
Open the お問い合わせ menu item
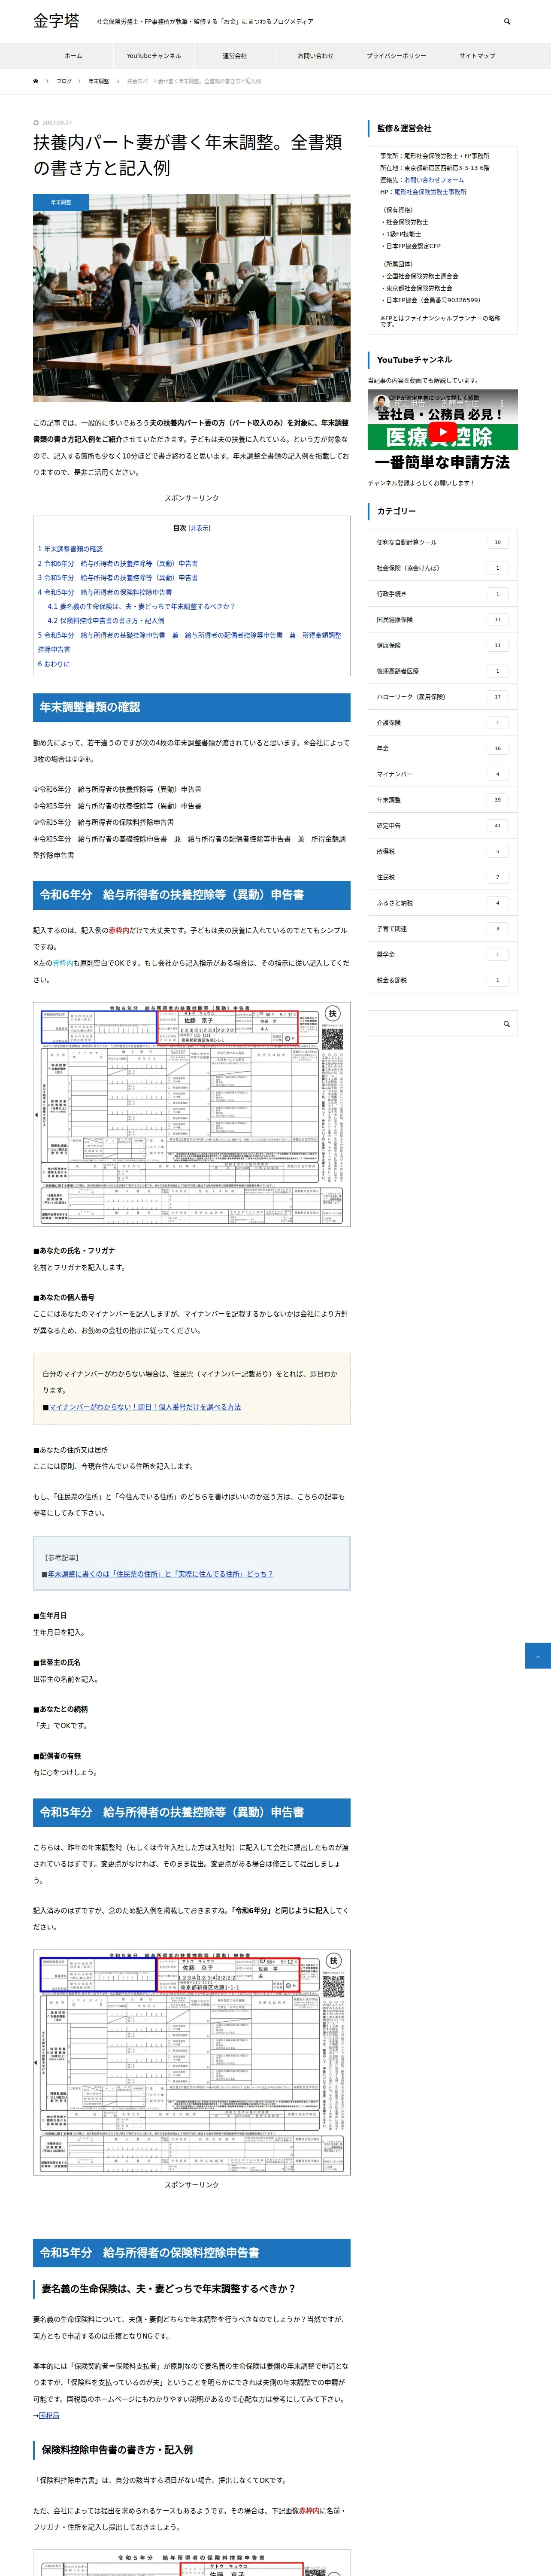pyautogui.click(x=315, y=56)
